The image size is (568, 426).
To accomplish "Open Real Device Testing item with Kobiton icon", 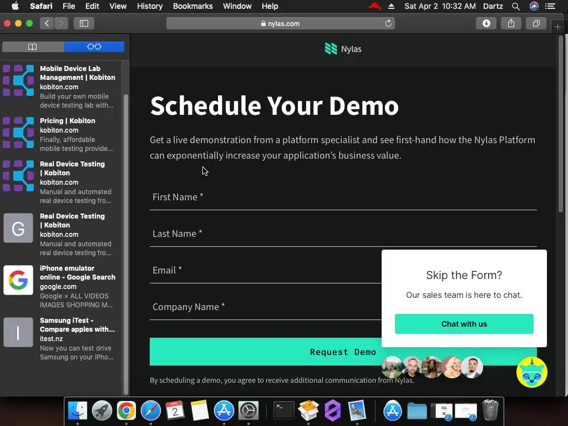I will pyautogui.click(x=60, y=182).
